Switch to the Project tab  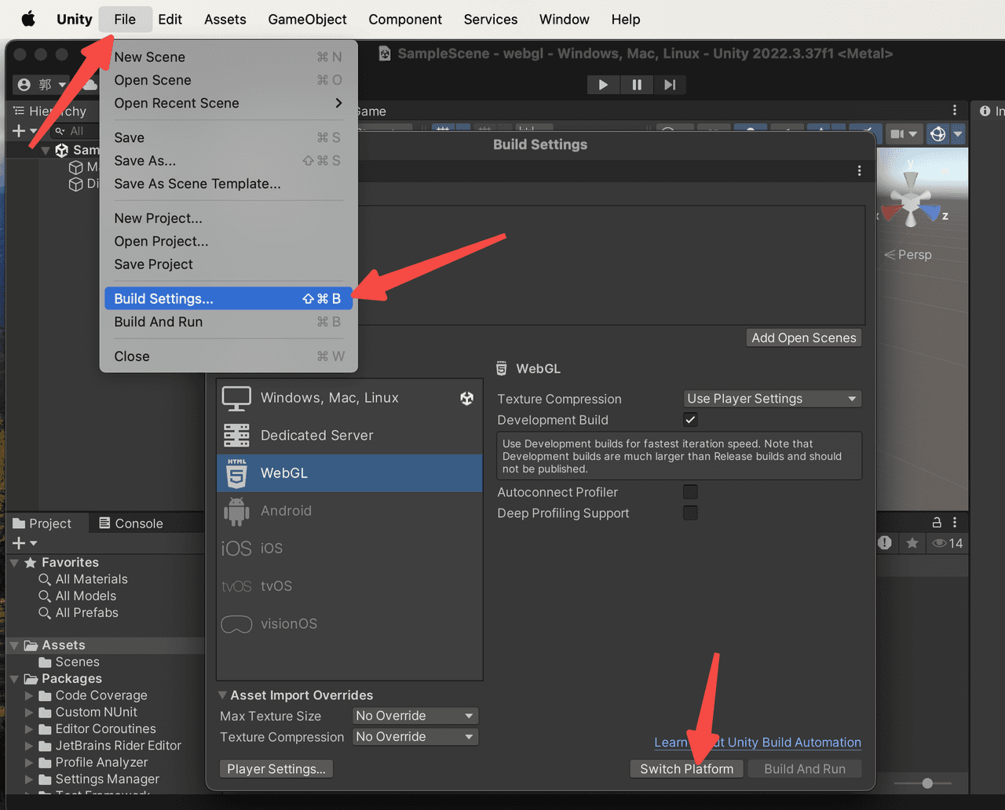(42, 524)
